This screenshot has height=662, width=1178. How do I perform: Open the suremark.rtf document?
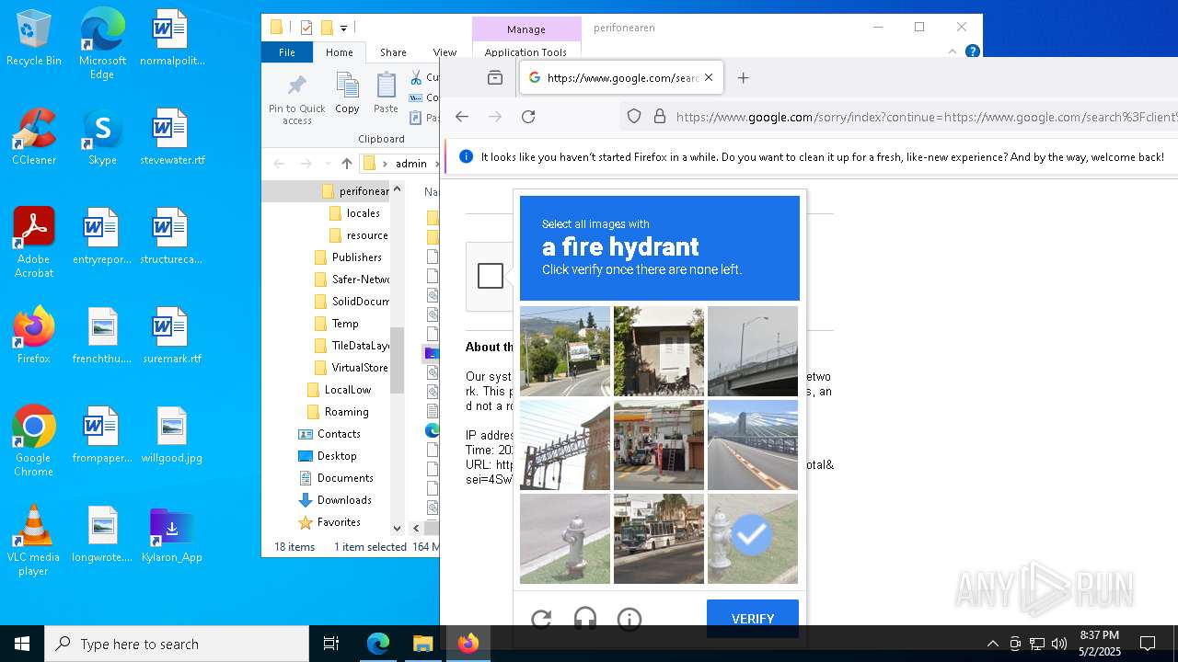171,336
